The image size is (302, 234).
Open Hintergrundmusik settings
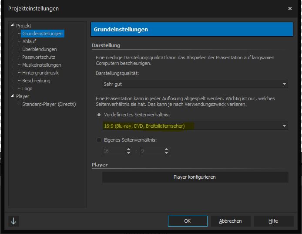coord(40,73)
